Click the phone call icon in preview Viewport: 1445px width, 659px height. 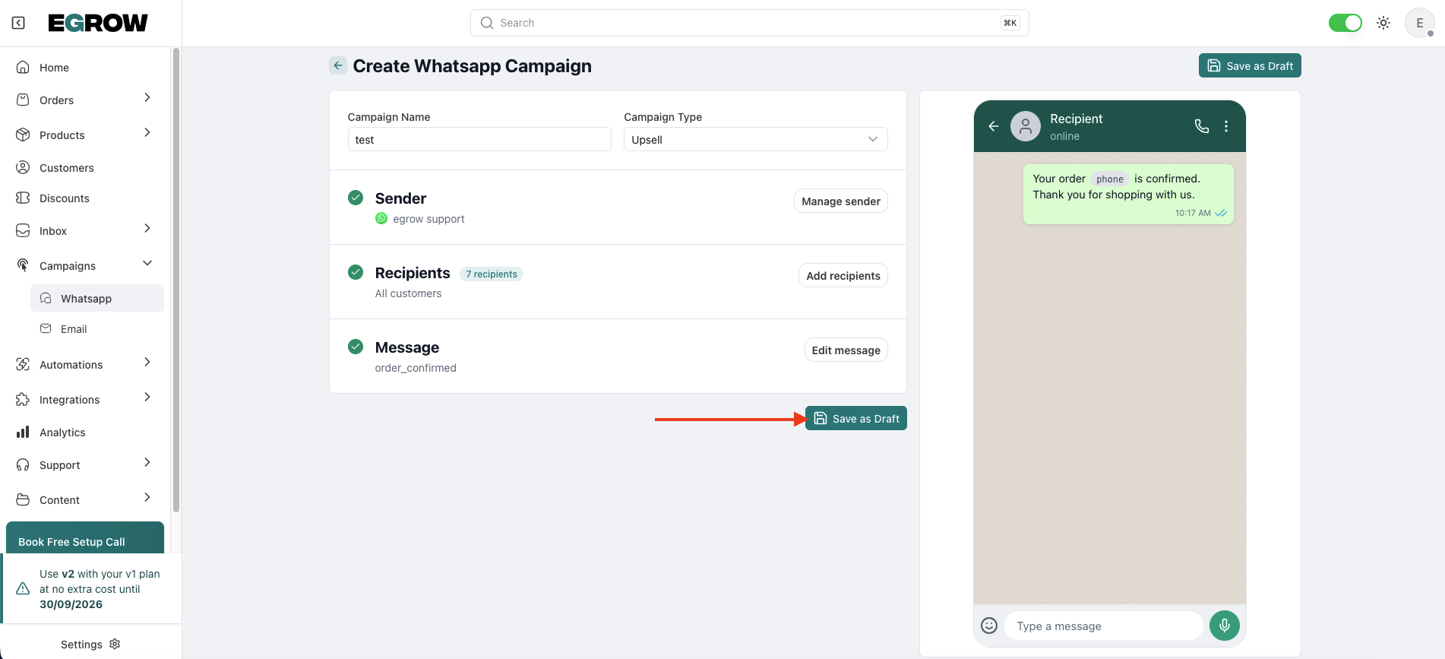coord(1201,126)
